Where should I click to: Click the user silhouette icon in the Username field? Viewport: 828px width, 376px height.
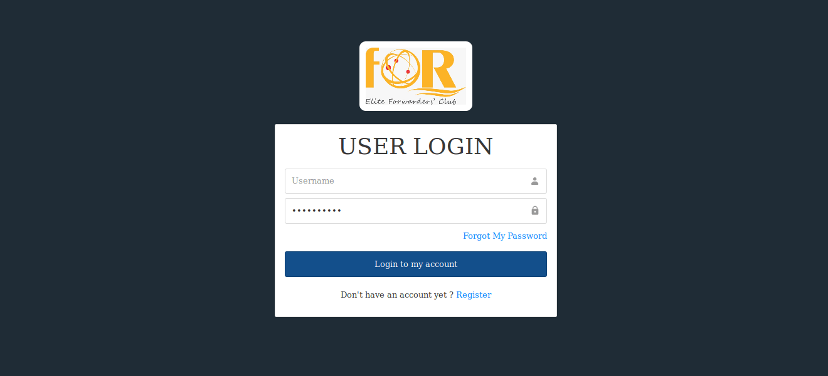click(534, 181)
